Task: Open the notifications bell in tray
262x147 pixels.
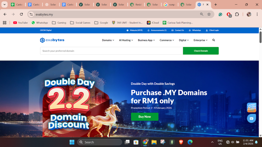Action: tap(256, 142)
